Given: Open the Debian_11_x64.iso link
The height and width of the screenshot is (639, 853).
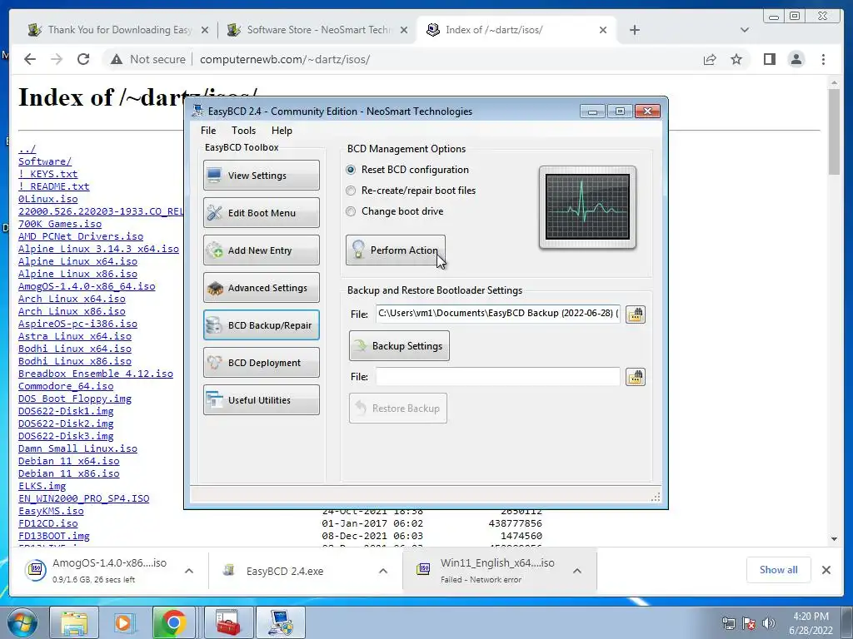Looking at the screenshot, I should point(68,461).
